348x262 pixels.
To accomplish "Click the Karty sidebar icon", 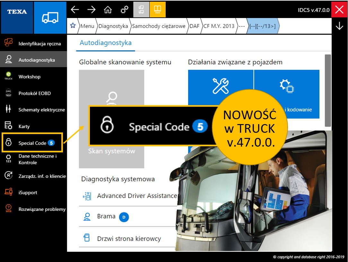I will [8, 126].
